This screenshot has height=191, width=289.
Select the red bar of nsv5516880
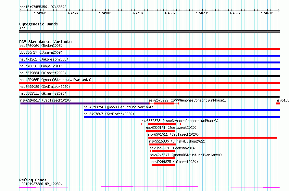click(x=163, y=144)
